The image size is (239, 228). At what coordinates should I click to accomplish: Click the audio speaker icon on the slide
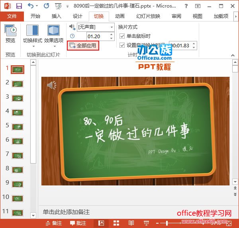(52, 85)
